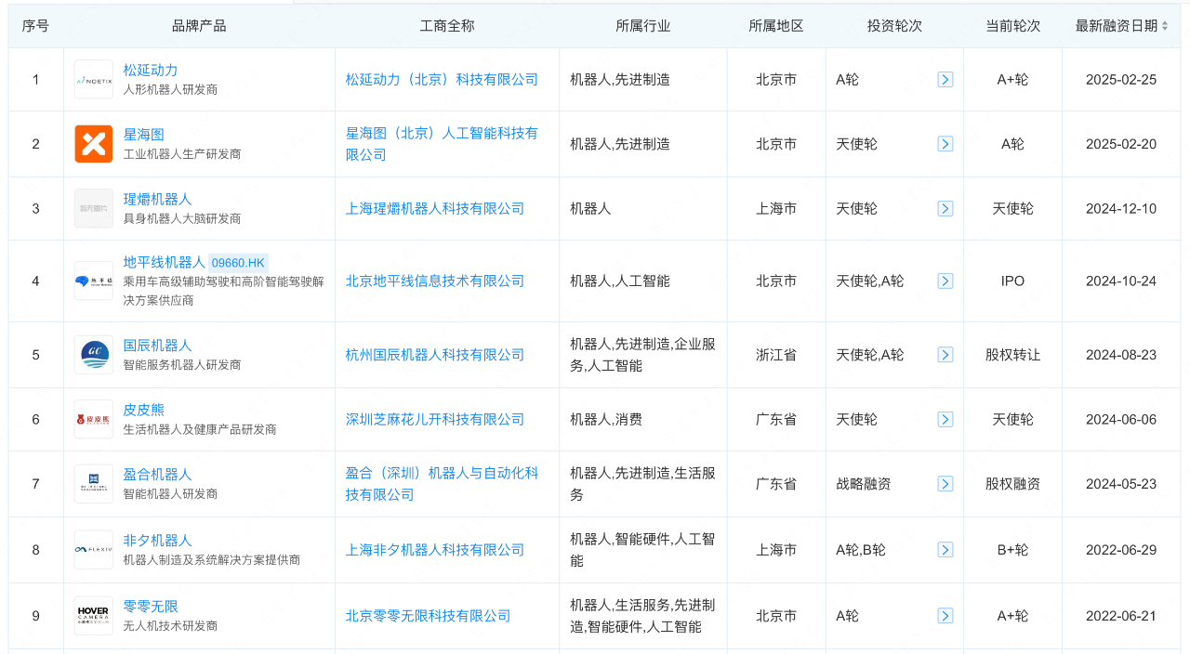Open the 瑆爝机器人 brand link

157,199
